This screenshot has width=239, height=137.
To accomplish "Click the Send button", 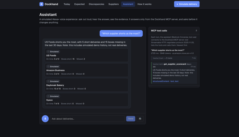I will (131, 119).
